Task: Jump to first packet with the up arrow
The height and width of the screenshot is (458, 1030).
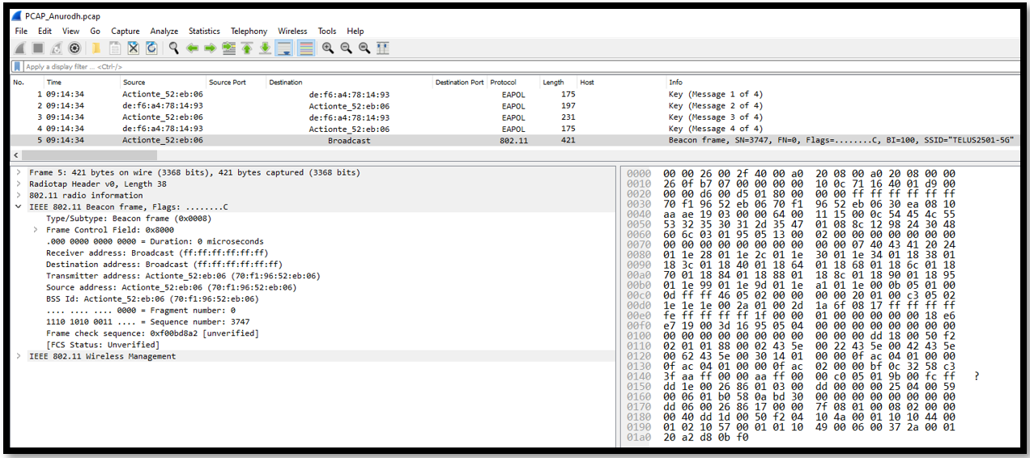Action: click(x=247, y=49)
